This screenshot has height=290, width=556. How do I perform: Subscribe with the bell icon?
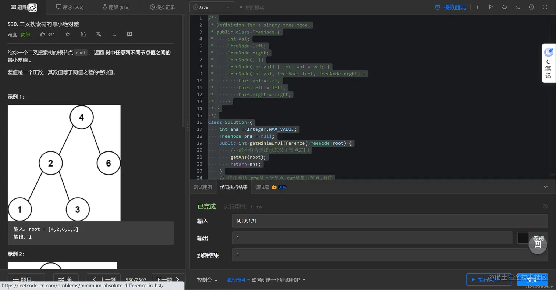(114, 34)
